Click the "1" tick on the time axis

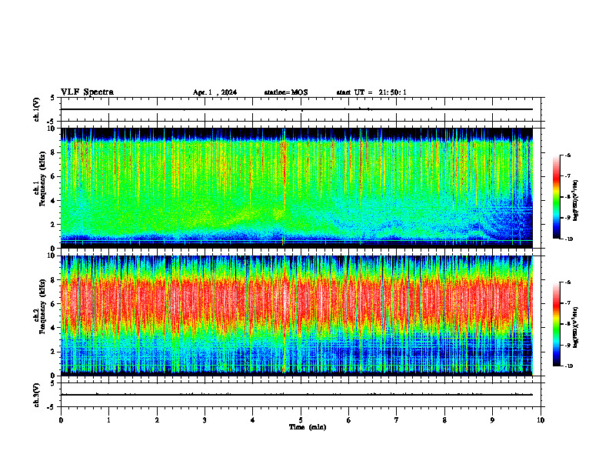tap(108, 420)
